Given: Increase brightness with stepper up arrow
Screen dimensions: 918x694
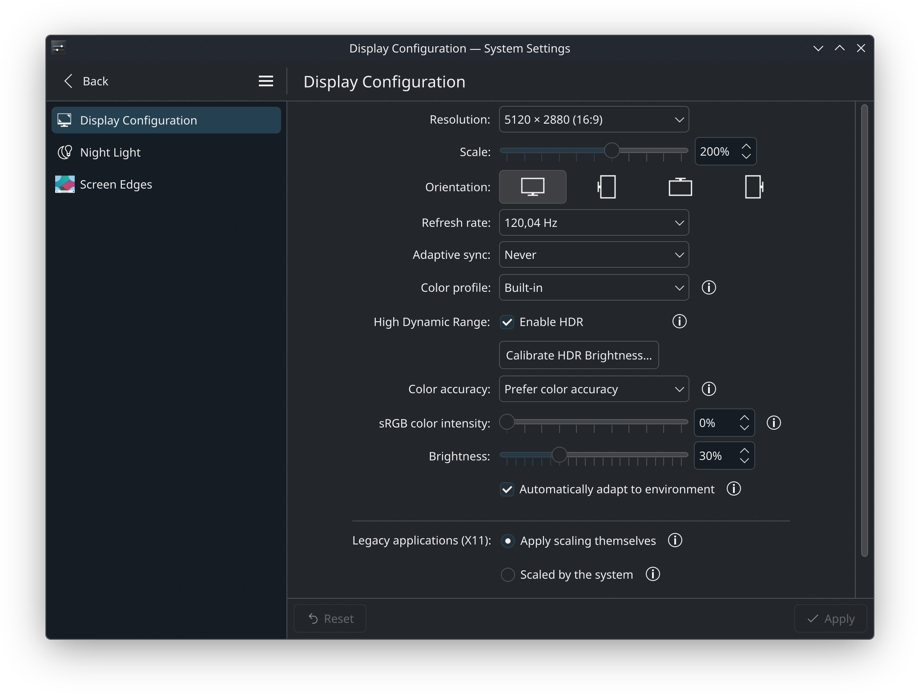Looking at the screenshot, I should click(x=744, y=451).
